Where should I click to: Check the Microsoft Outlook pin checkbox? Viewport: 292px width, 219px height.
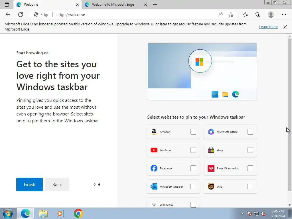click(193, 186)
